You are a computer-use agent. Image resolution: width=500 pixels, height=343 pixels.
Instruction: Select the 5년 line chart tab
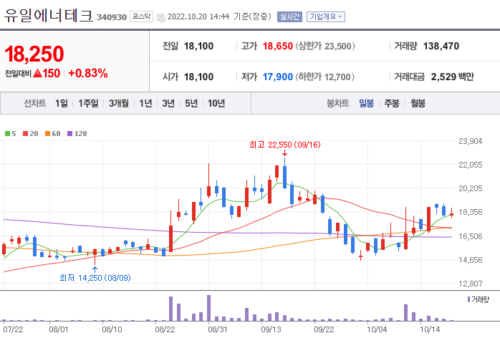click(191, 103)
